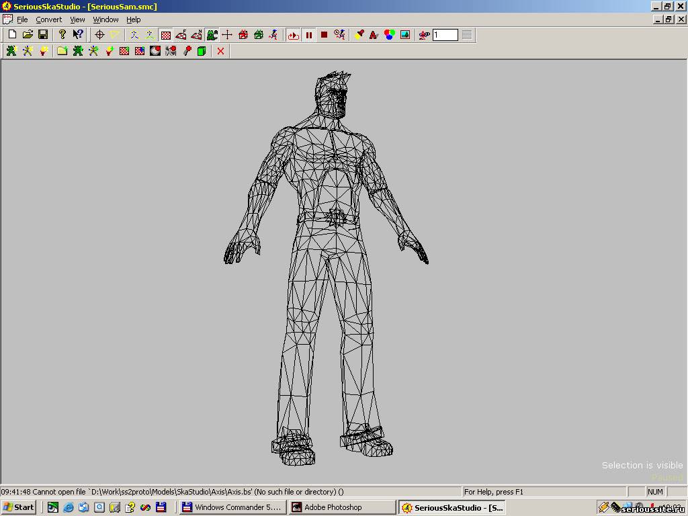Screen dimensions: 688x516
Task: Click the NUM indicator in status bar
Action: [655, 492]
